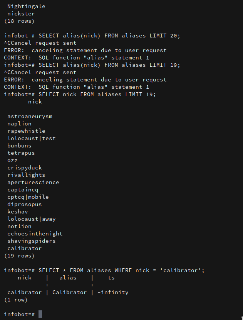Click the 'ts' column header
This screenshot has height=320, width=243.
(x=111, y=278)
